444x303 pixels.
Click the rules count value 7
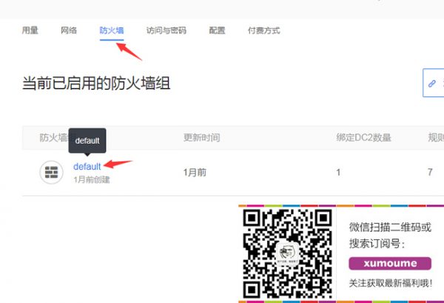(430, 172)
